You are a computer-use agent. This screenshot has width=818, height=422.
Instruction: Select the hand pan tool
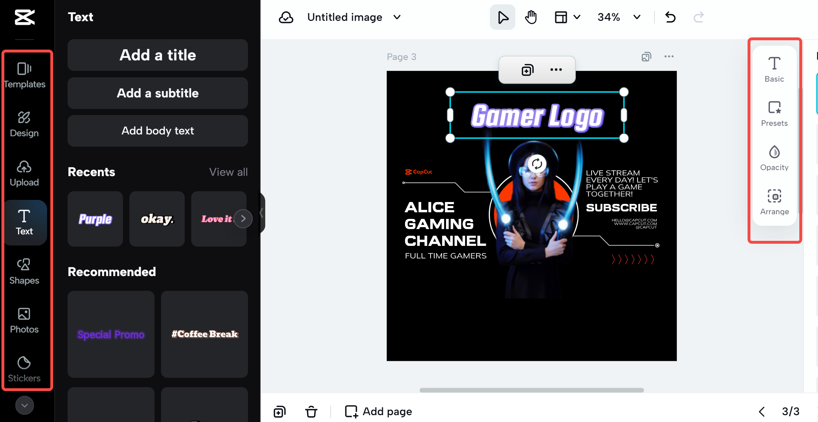tap(530, 17)
